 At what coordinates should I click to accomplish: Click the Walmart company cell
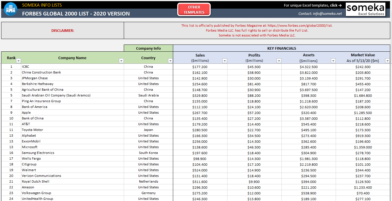(73, 170)
